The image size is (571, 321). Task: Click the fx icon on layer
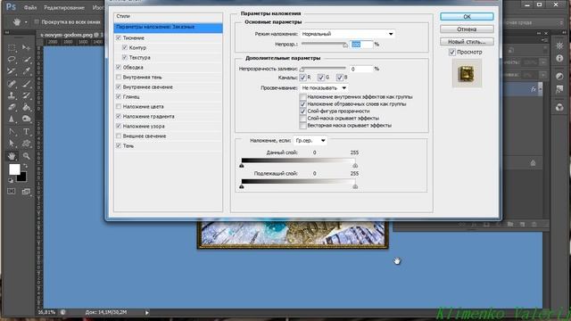coord(534,89)
